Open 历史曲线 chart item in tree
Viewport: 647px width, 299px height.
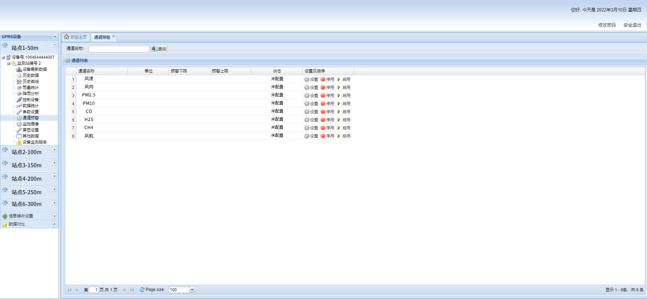coord(30,82)
